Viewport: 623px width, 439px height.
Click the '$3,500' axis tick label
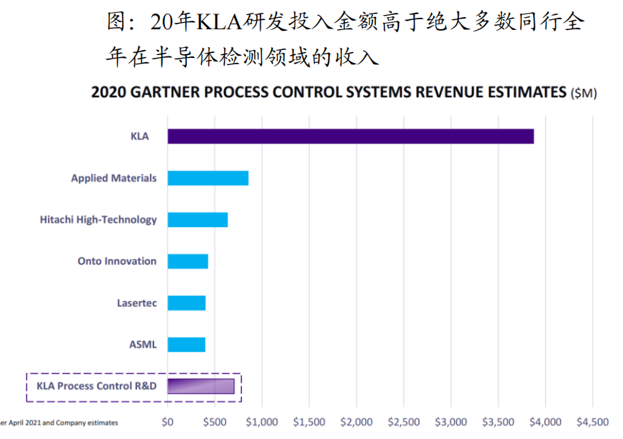click(498, 422)
